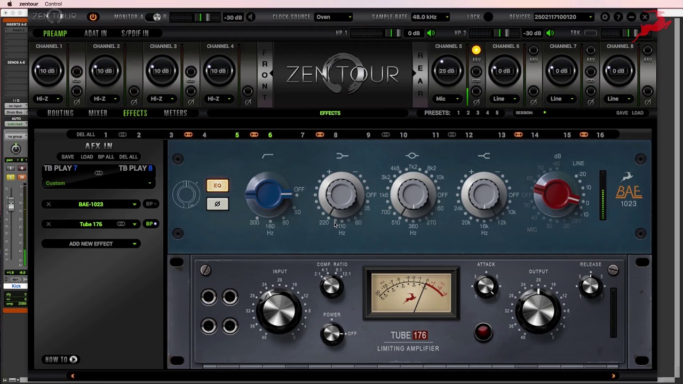Switch to the PREAMP tab
683x384 pixels.
tap(55, 33)
